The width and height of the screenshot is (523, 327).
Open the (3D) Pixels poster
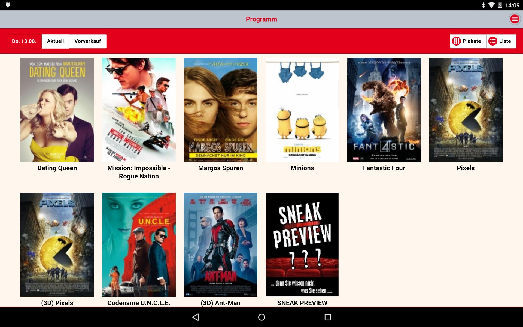(57, 245)
